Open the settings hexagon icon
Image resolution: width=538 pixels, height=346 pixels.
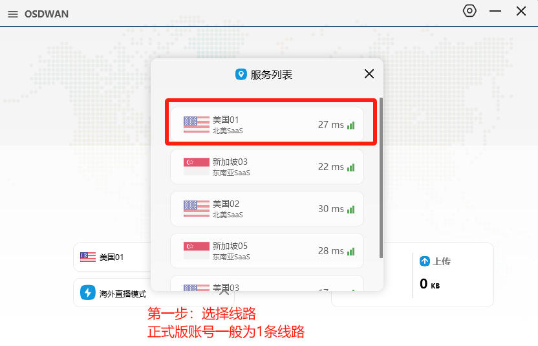pyautogui.click(x=469, y=11)
